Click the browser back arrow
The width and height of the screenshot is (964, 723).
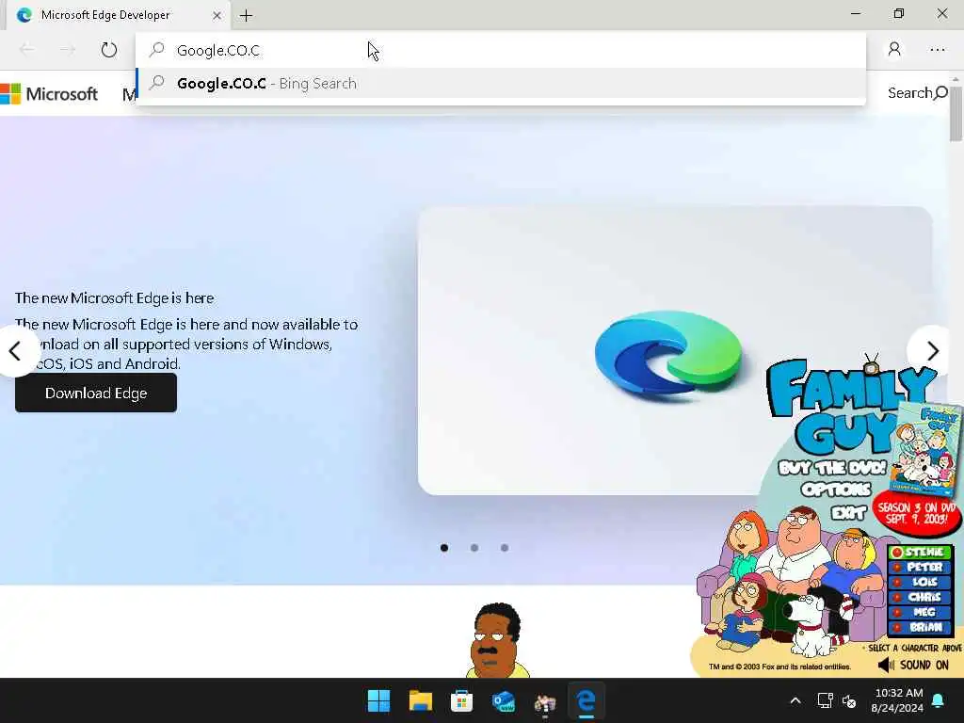tap(26, 49)
